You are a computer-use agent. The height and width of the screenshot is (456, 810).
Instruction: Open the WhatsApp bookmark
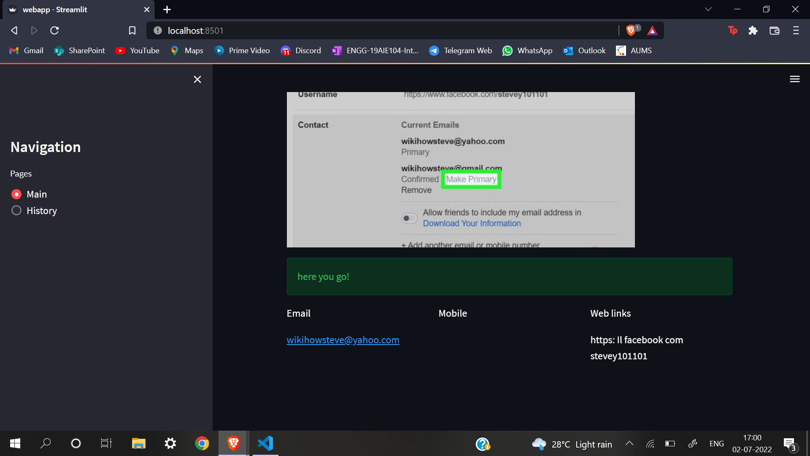[x=527, y=51]
